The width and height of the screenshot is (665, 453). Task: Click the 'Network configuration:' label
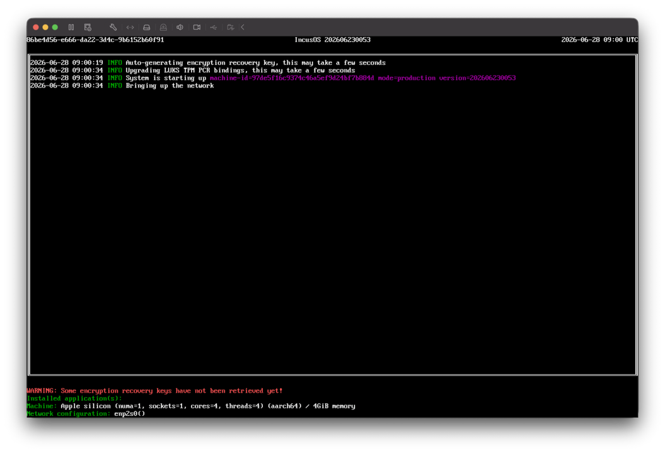pyautogui.click(x=69, y=413)
